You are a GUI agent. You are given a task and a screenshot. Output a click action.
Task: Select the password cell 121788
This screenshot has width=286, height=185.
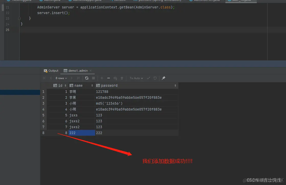[137, 92]
